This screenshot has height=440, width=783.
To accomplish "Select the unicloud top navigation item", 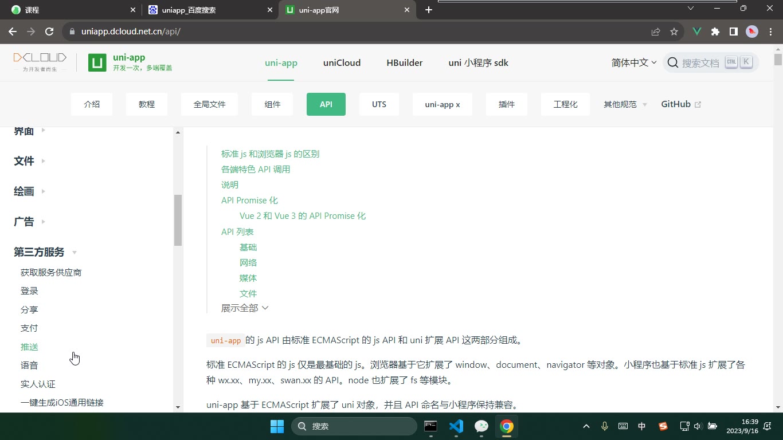I will [x=342, y=63].
